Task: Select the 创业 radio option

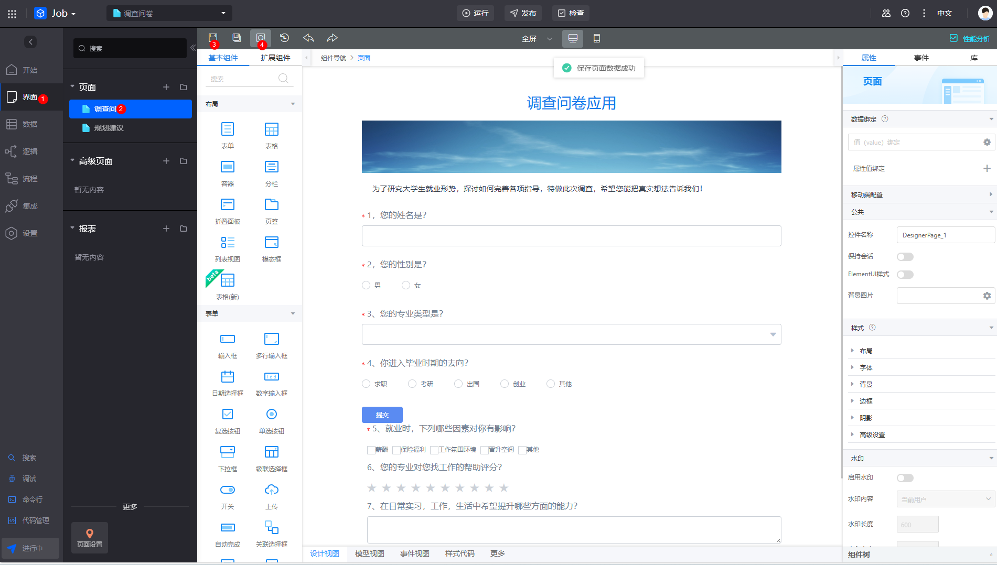Action: click(x=505, y=384)
